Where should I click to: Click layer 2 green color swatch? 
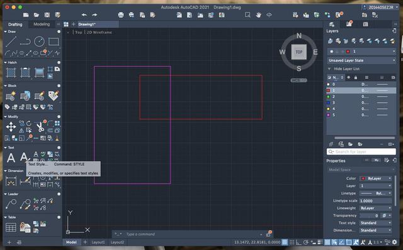[x=328, y=96]
